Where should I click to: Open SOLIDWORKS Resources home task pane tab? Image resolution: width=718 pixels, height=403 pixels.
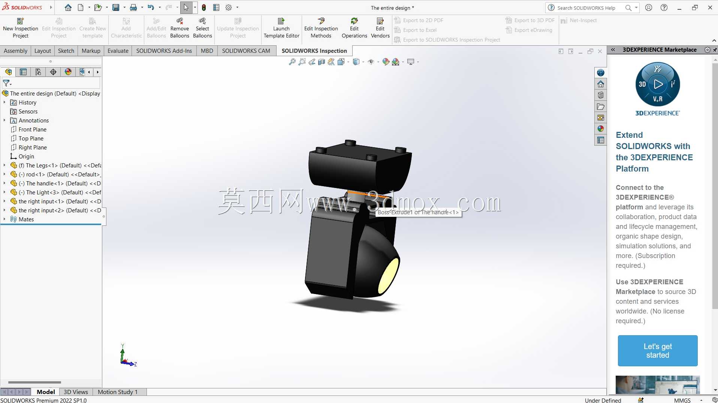[x=601, y=84]
